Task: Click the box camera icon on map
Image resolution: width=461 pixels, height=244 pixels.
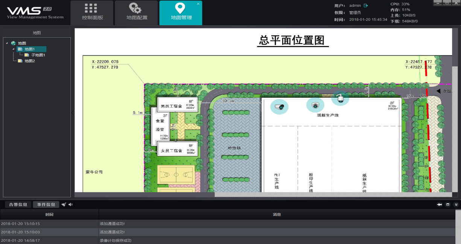Action: pyautogui.click(x=279, y=107)
